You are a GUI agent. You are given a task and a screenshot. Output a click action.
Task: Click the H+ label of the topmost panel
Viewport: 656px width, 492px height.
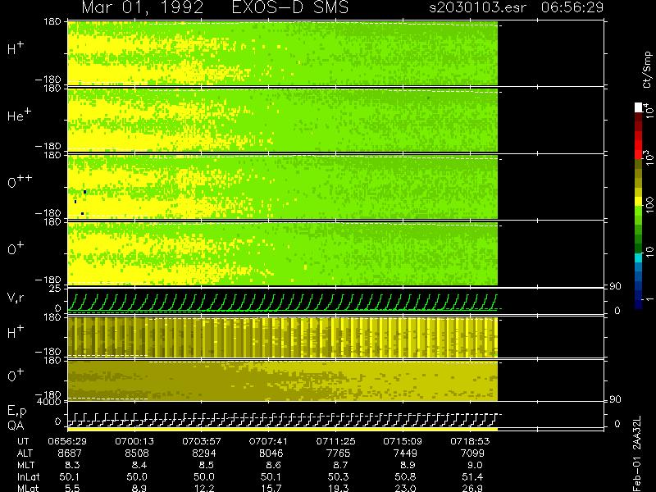16,48
